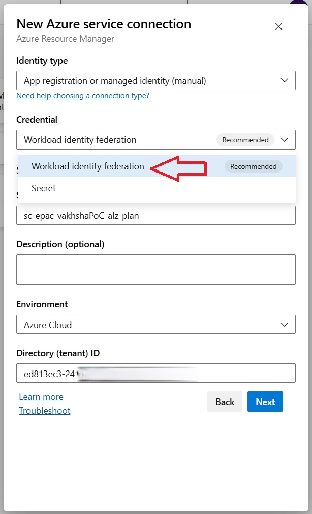Click the blue Next button

pyautogui.click(x=265, y=402)
